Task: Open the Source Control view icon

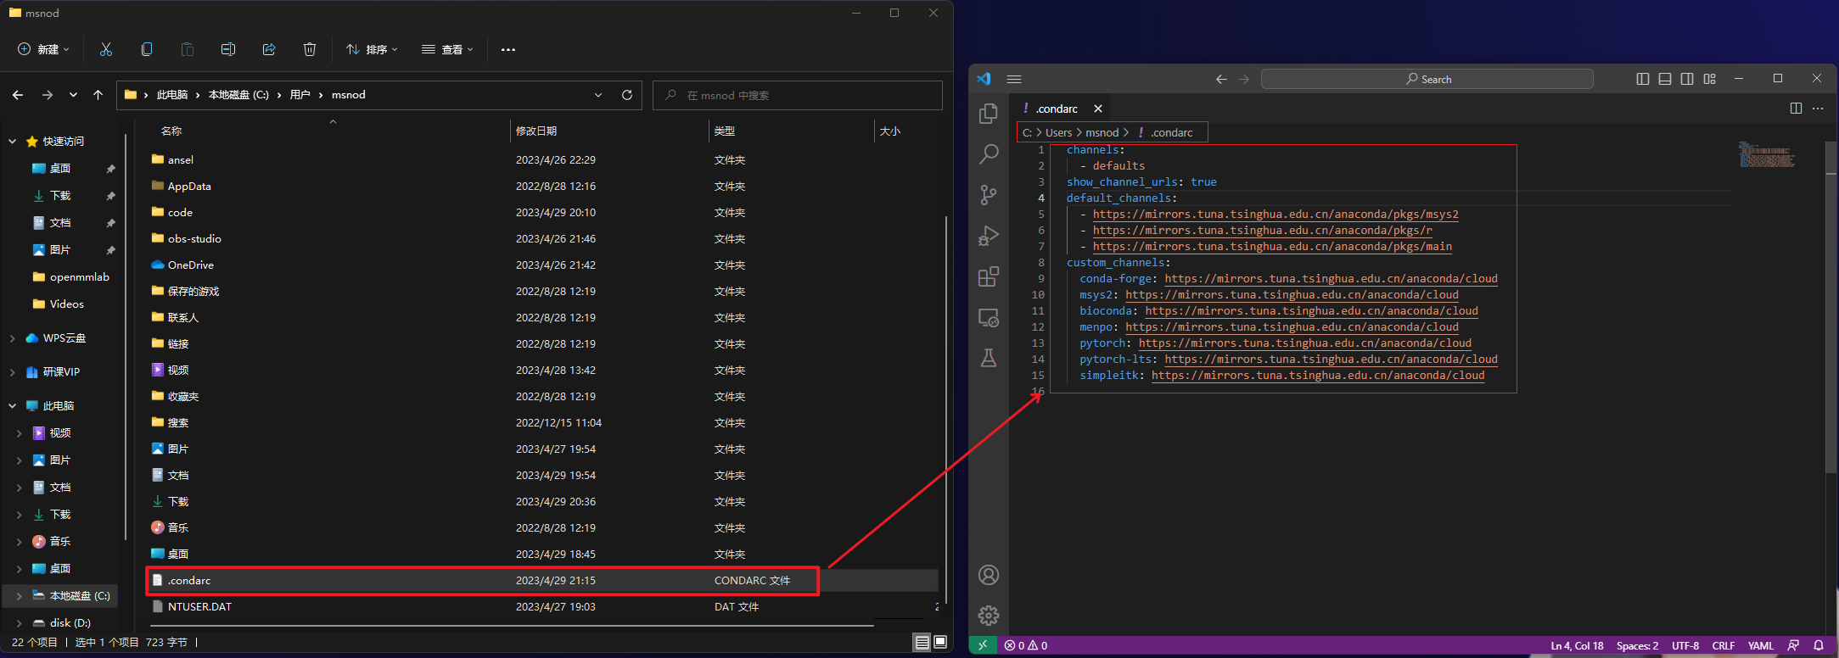Action: pos(989,195)
